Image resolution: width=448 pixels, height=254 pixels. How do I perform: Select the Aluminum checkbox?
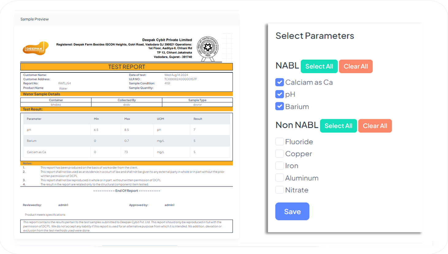[x=279, y=178]
